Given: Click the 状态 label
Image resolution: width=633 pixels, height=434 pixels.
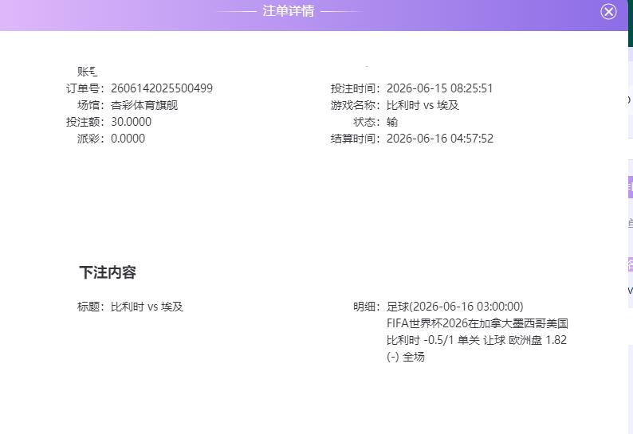Looking at the screenshot, I should coord(367,122).
